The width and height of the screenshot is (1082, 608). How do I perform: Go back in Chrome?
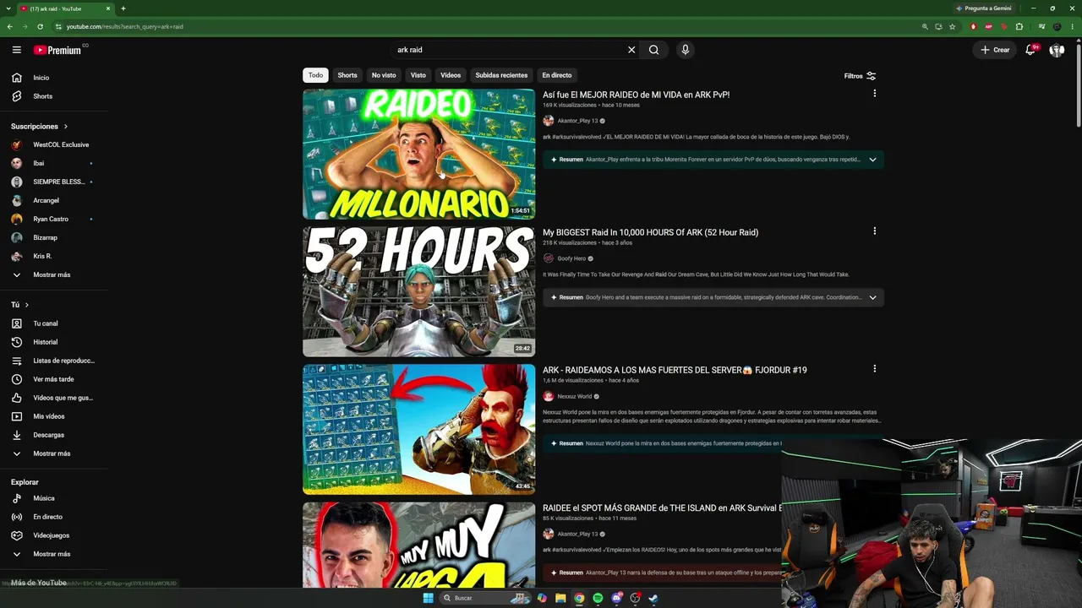click(9, 26)
